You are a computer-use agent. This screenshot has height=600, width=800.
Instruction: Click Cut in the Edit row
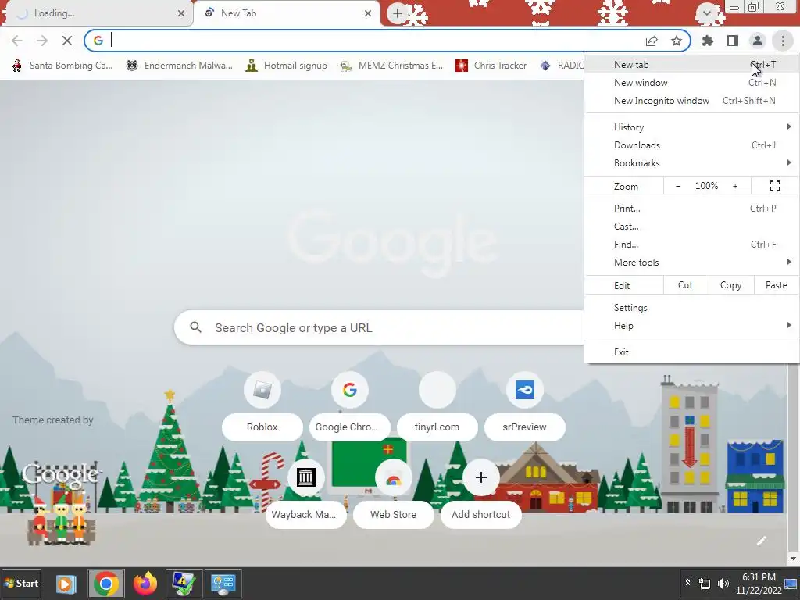click(685, 285)
